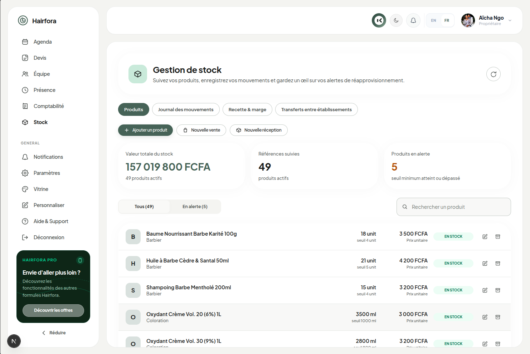The width and height of the screenshot is (530, 354).
Task: Click the Hairfora logo icon
Action: (23, 20)
